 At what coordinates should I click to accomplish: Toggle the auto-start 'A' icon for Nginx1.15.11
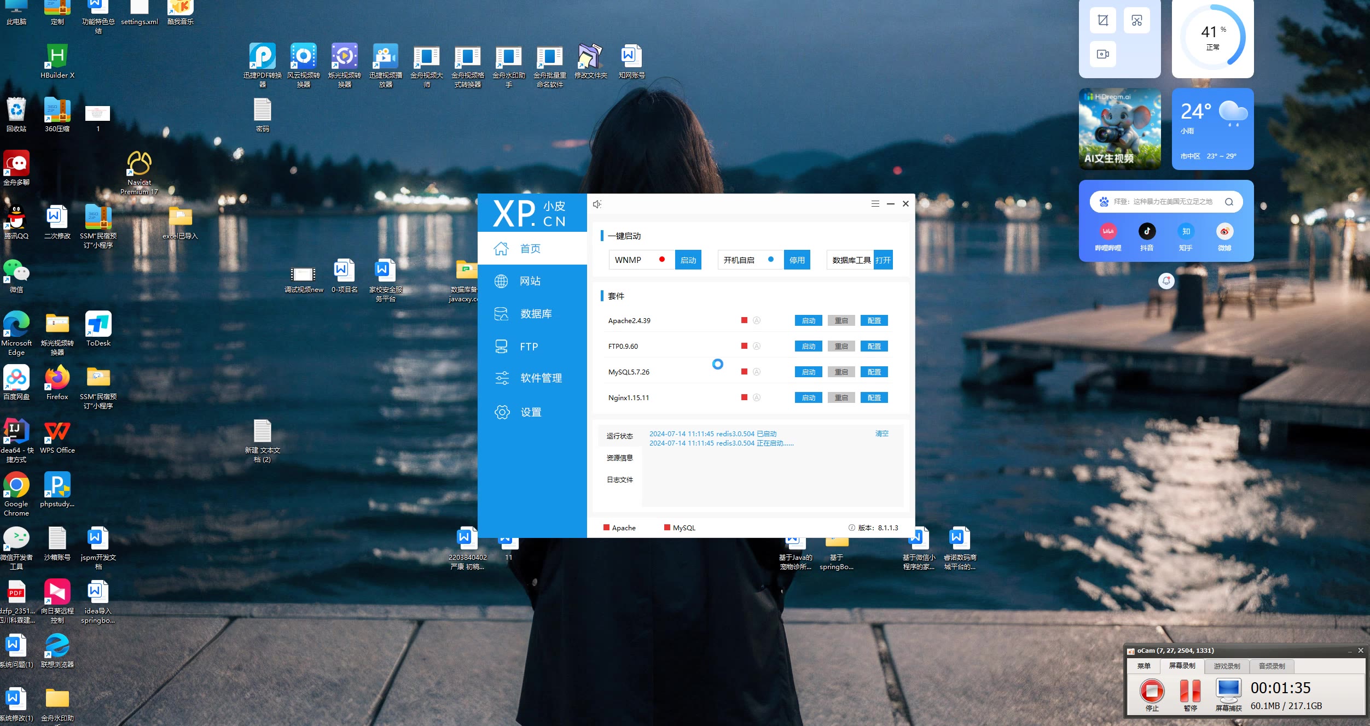coord(757,397)
